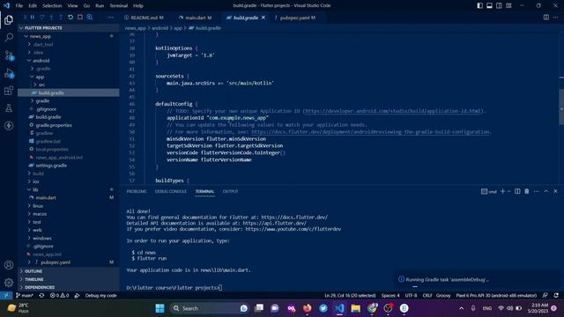Open the Testing flask view

point(9,108)
